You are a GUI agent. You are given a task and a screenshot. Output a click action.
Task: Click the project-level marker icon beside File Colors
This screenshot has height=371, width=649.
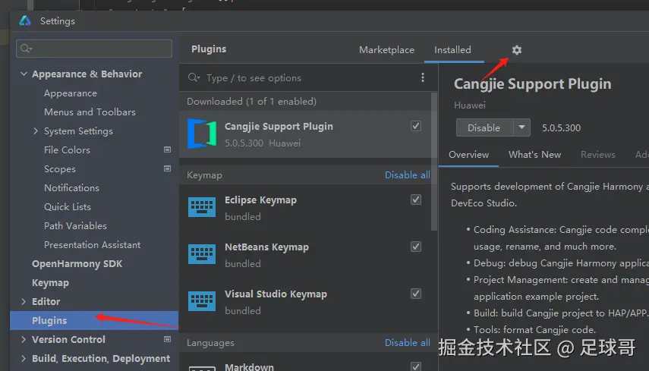[x=167, y=149]
